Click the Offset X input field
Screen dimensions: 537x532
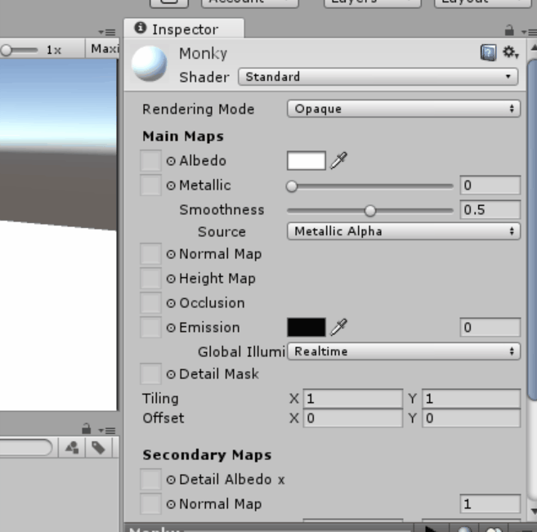click(353, 418)
